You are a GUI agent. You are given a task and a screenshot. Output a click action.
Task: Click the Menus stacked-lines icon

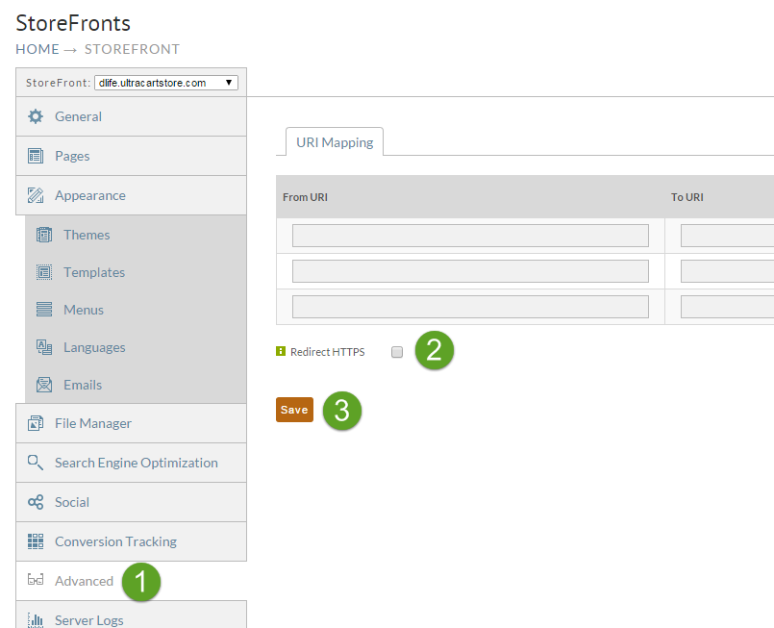(x=44, y=310)
